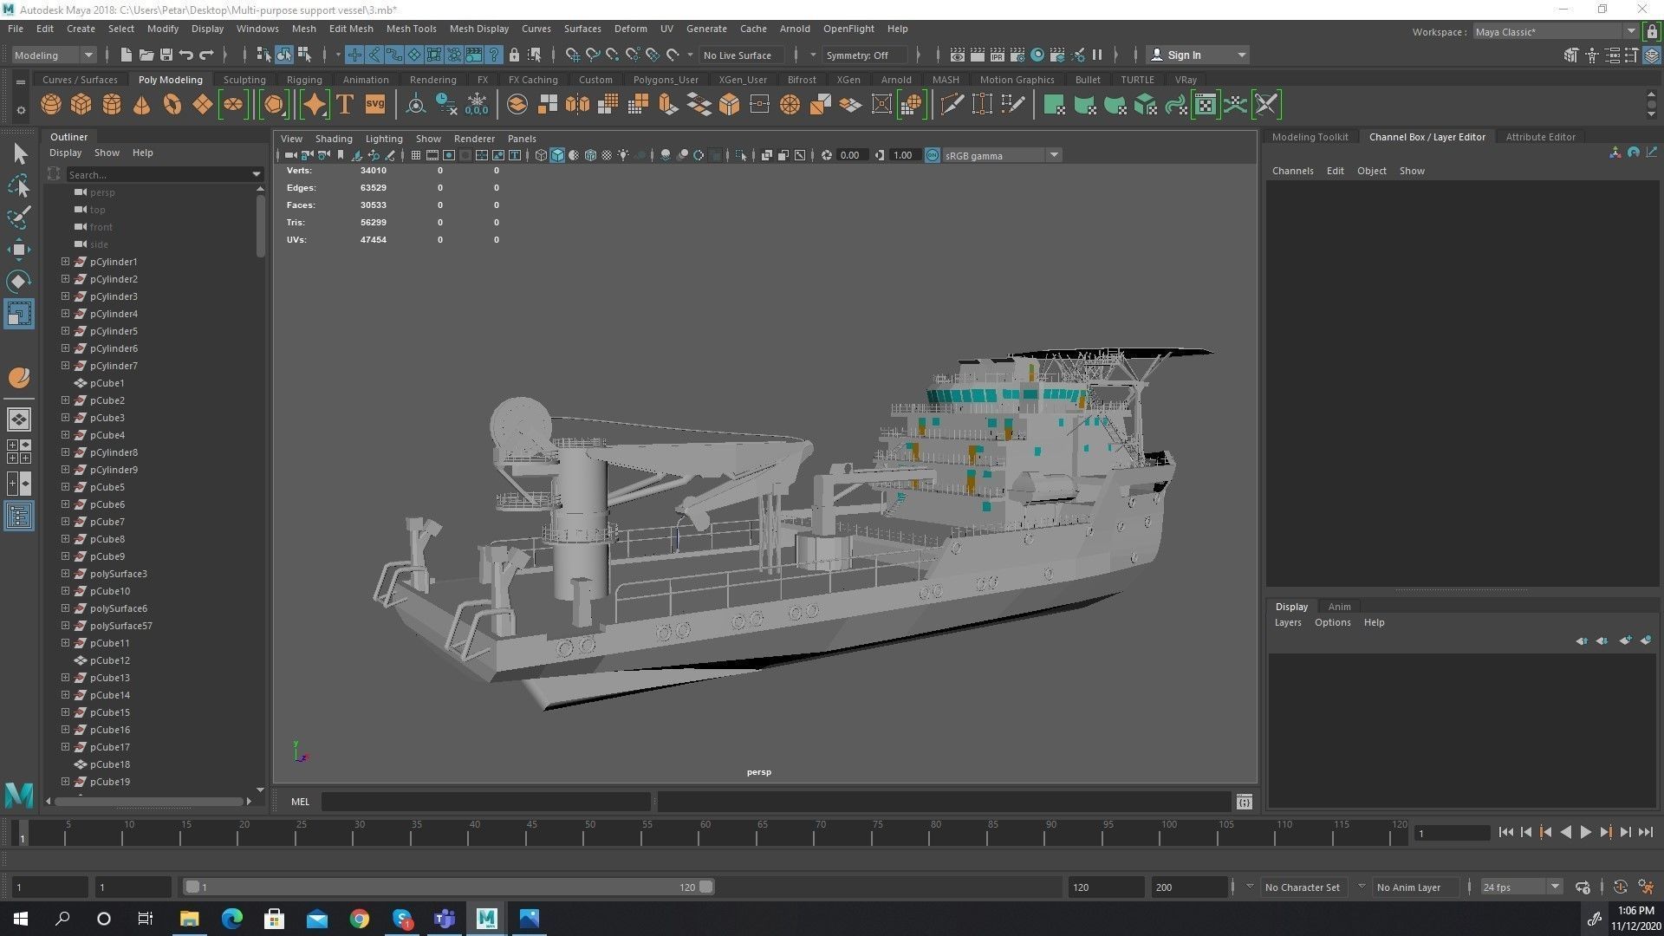Click the Maya home logo icon
The width and height of the screenshot is (1664, 936).
pyautogui.click(x=19, y=794)
